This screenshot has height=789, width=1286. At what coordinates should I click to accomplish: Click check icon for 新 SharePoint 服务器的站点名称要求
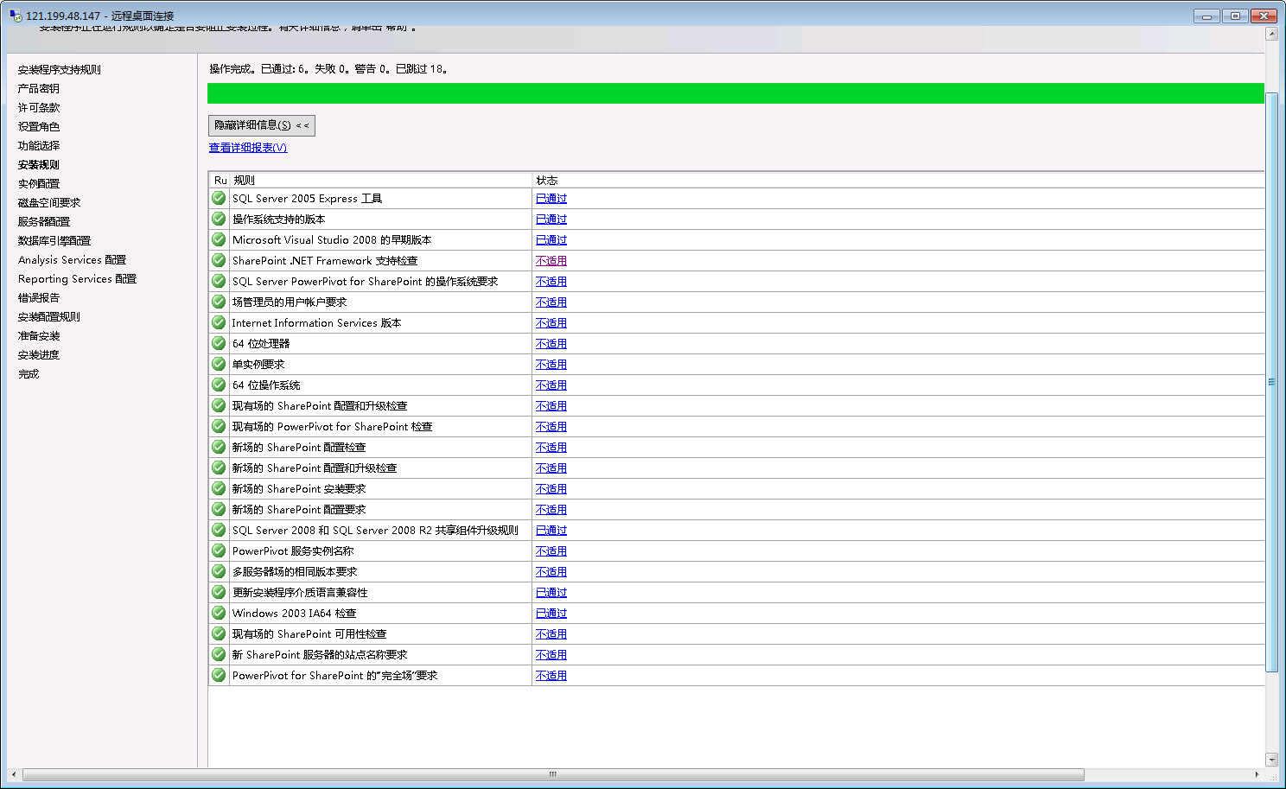point(219,654)
